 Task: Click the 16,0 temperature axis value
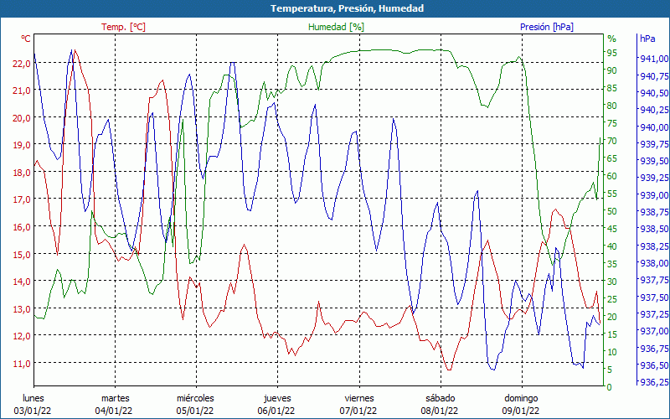[22, 226]
